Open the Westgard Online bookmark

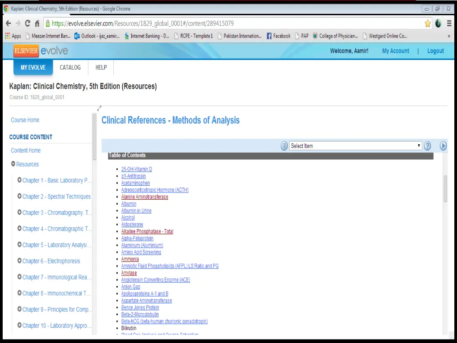pyautogui.click(x=385, y=36)
